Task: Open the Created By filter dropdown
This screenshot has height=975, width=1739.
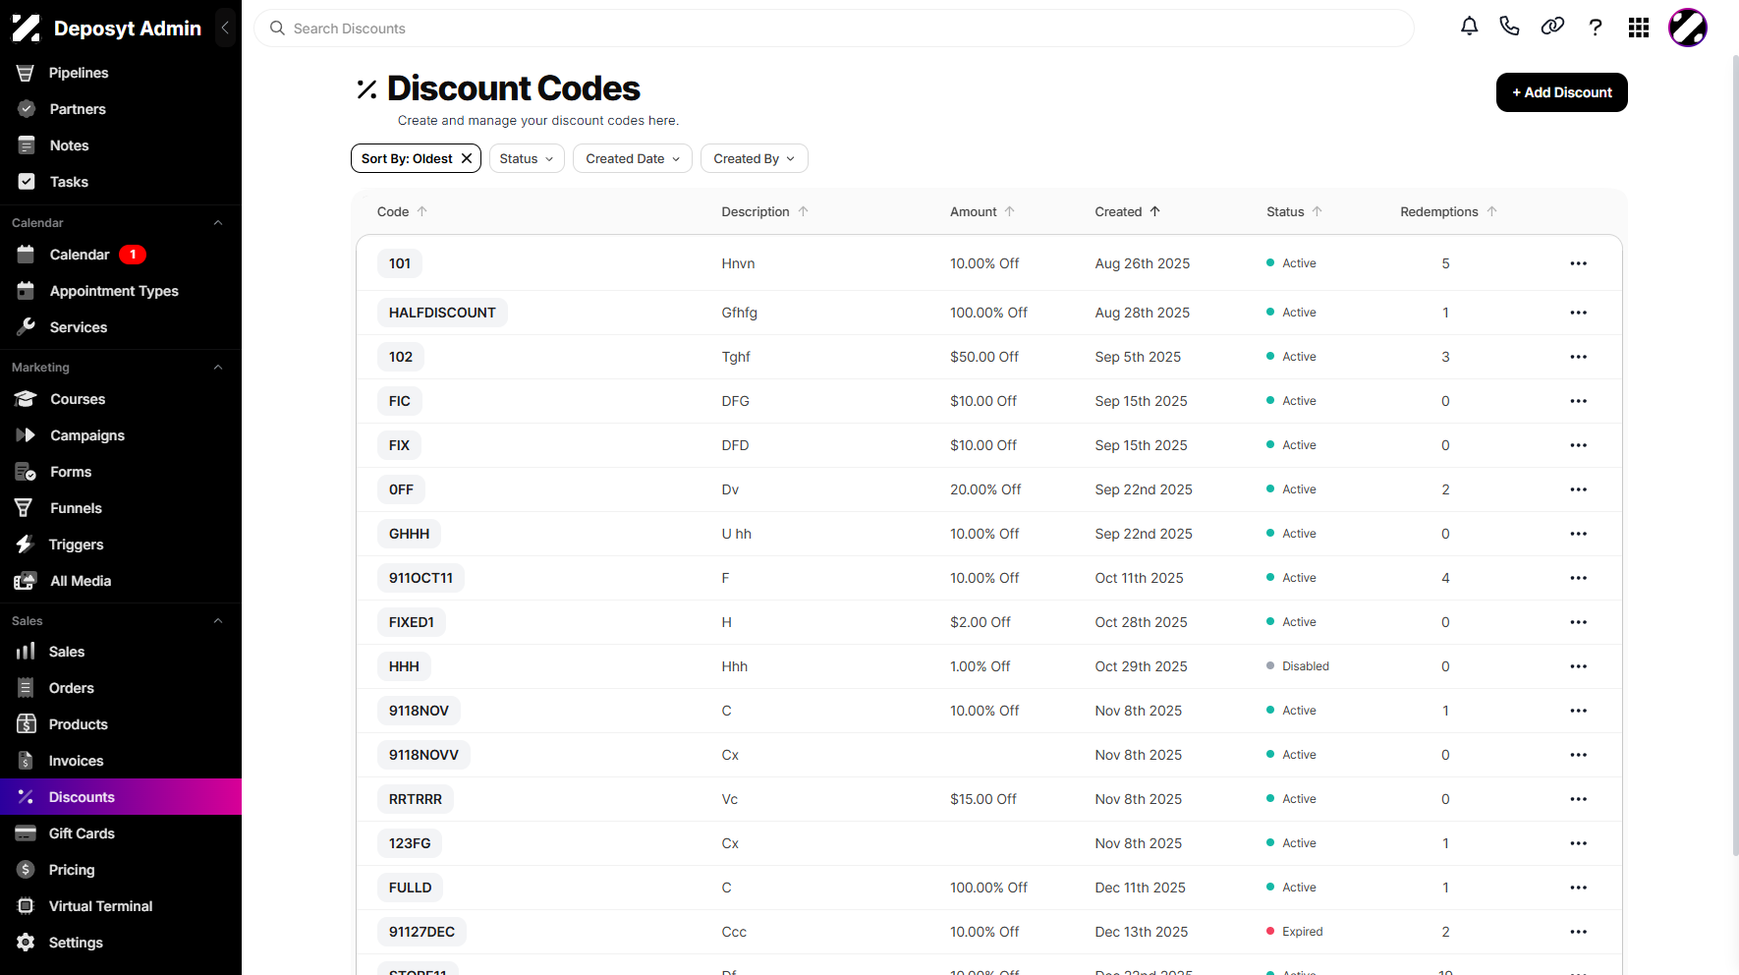Action: pyautogui.click(x=755, y=158)
